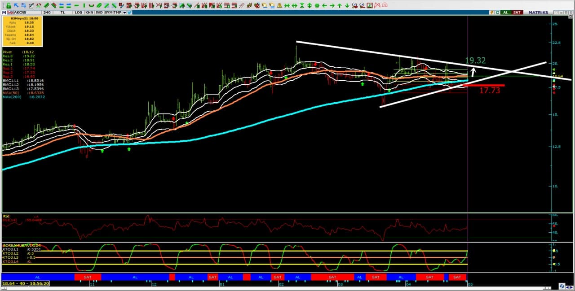Open the SYM menu in chart header
Screen dimensions: 575x291
(108, 13)
